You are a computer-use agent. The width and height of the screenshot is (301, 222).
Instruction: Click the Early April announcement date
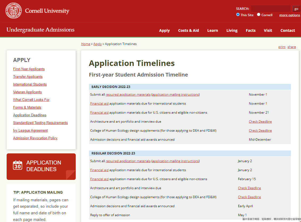[x=245, y=206]
